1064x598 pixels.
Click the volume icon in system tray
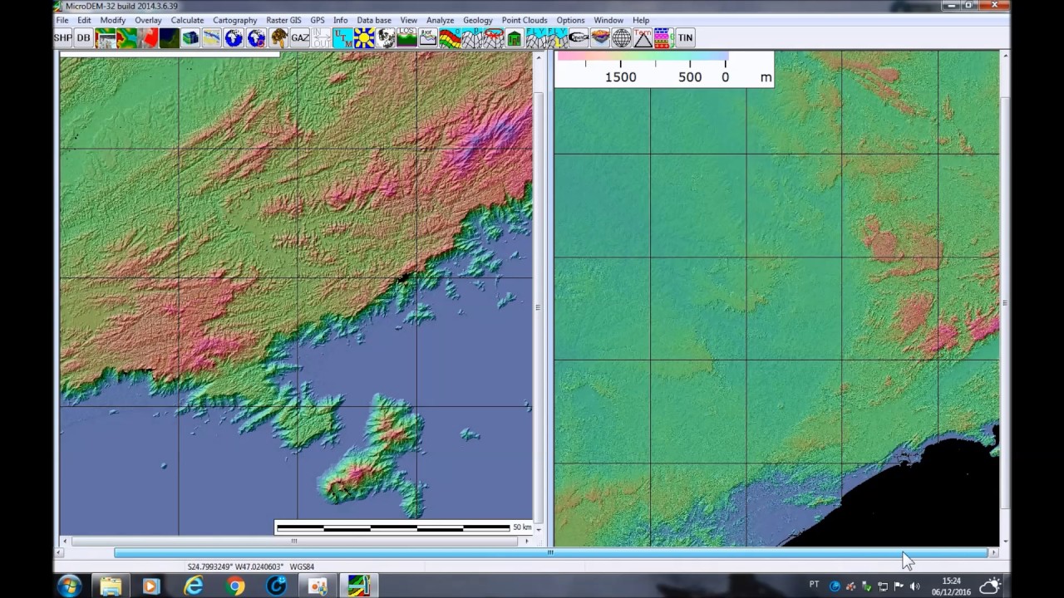tap(914, 586)
